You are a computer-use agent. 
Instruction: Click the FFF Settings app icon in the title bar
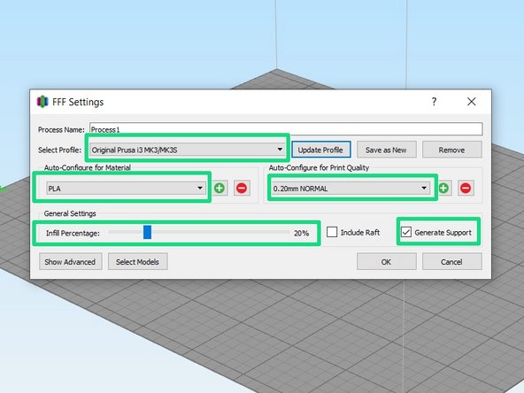click(42, 101)
